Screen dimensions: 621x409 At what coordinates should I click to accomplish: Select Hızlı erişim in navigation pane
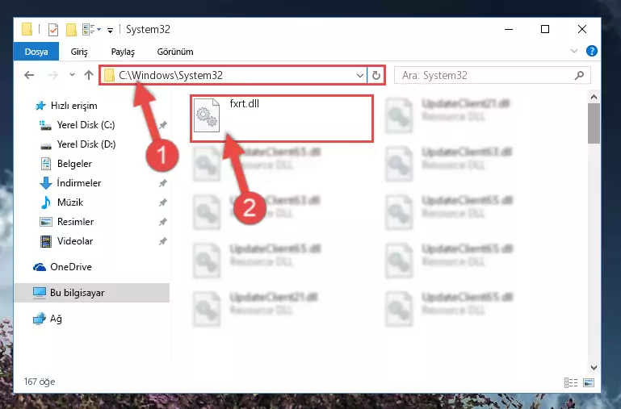pos(73,106)
